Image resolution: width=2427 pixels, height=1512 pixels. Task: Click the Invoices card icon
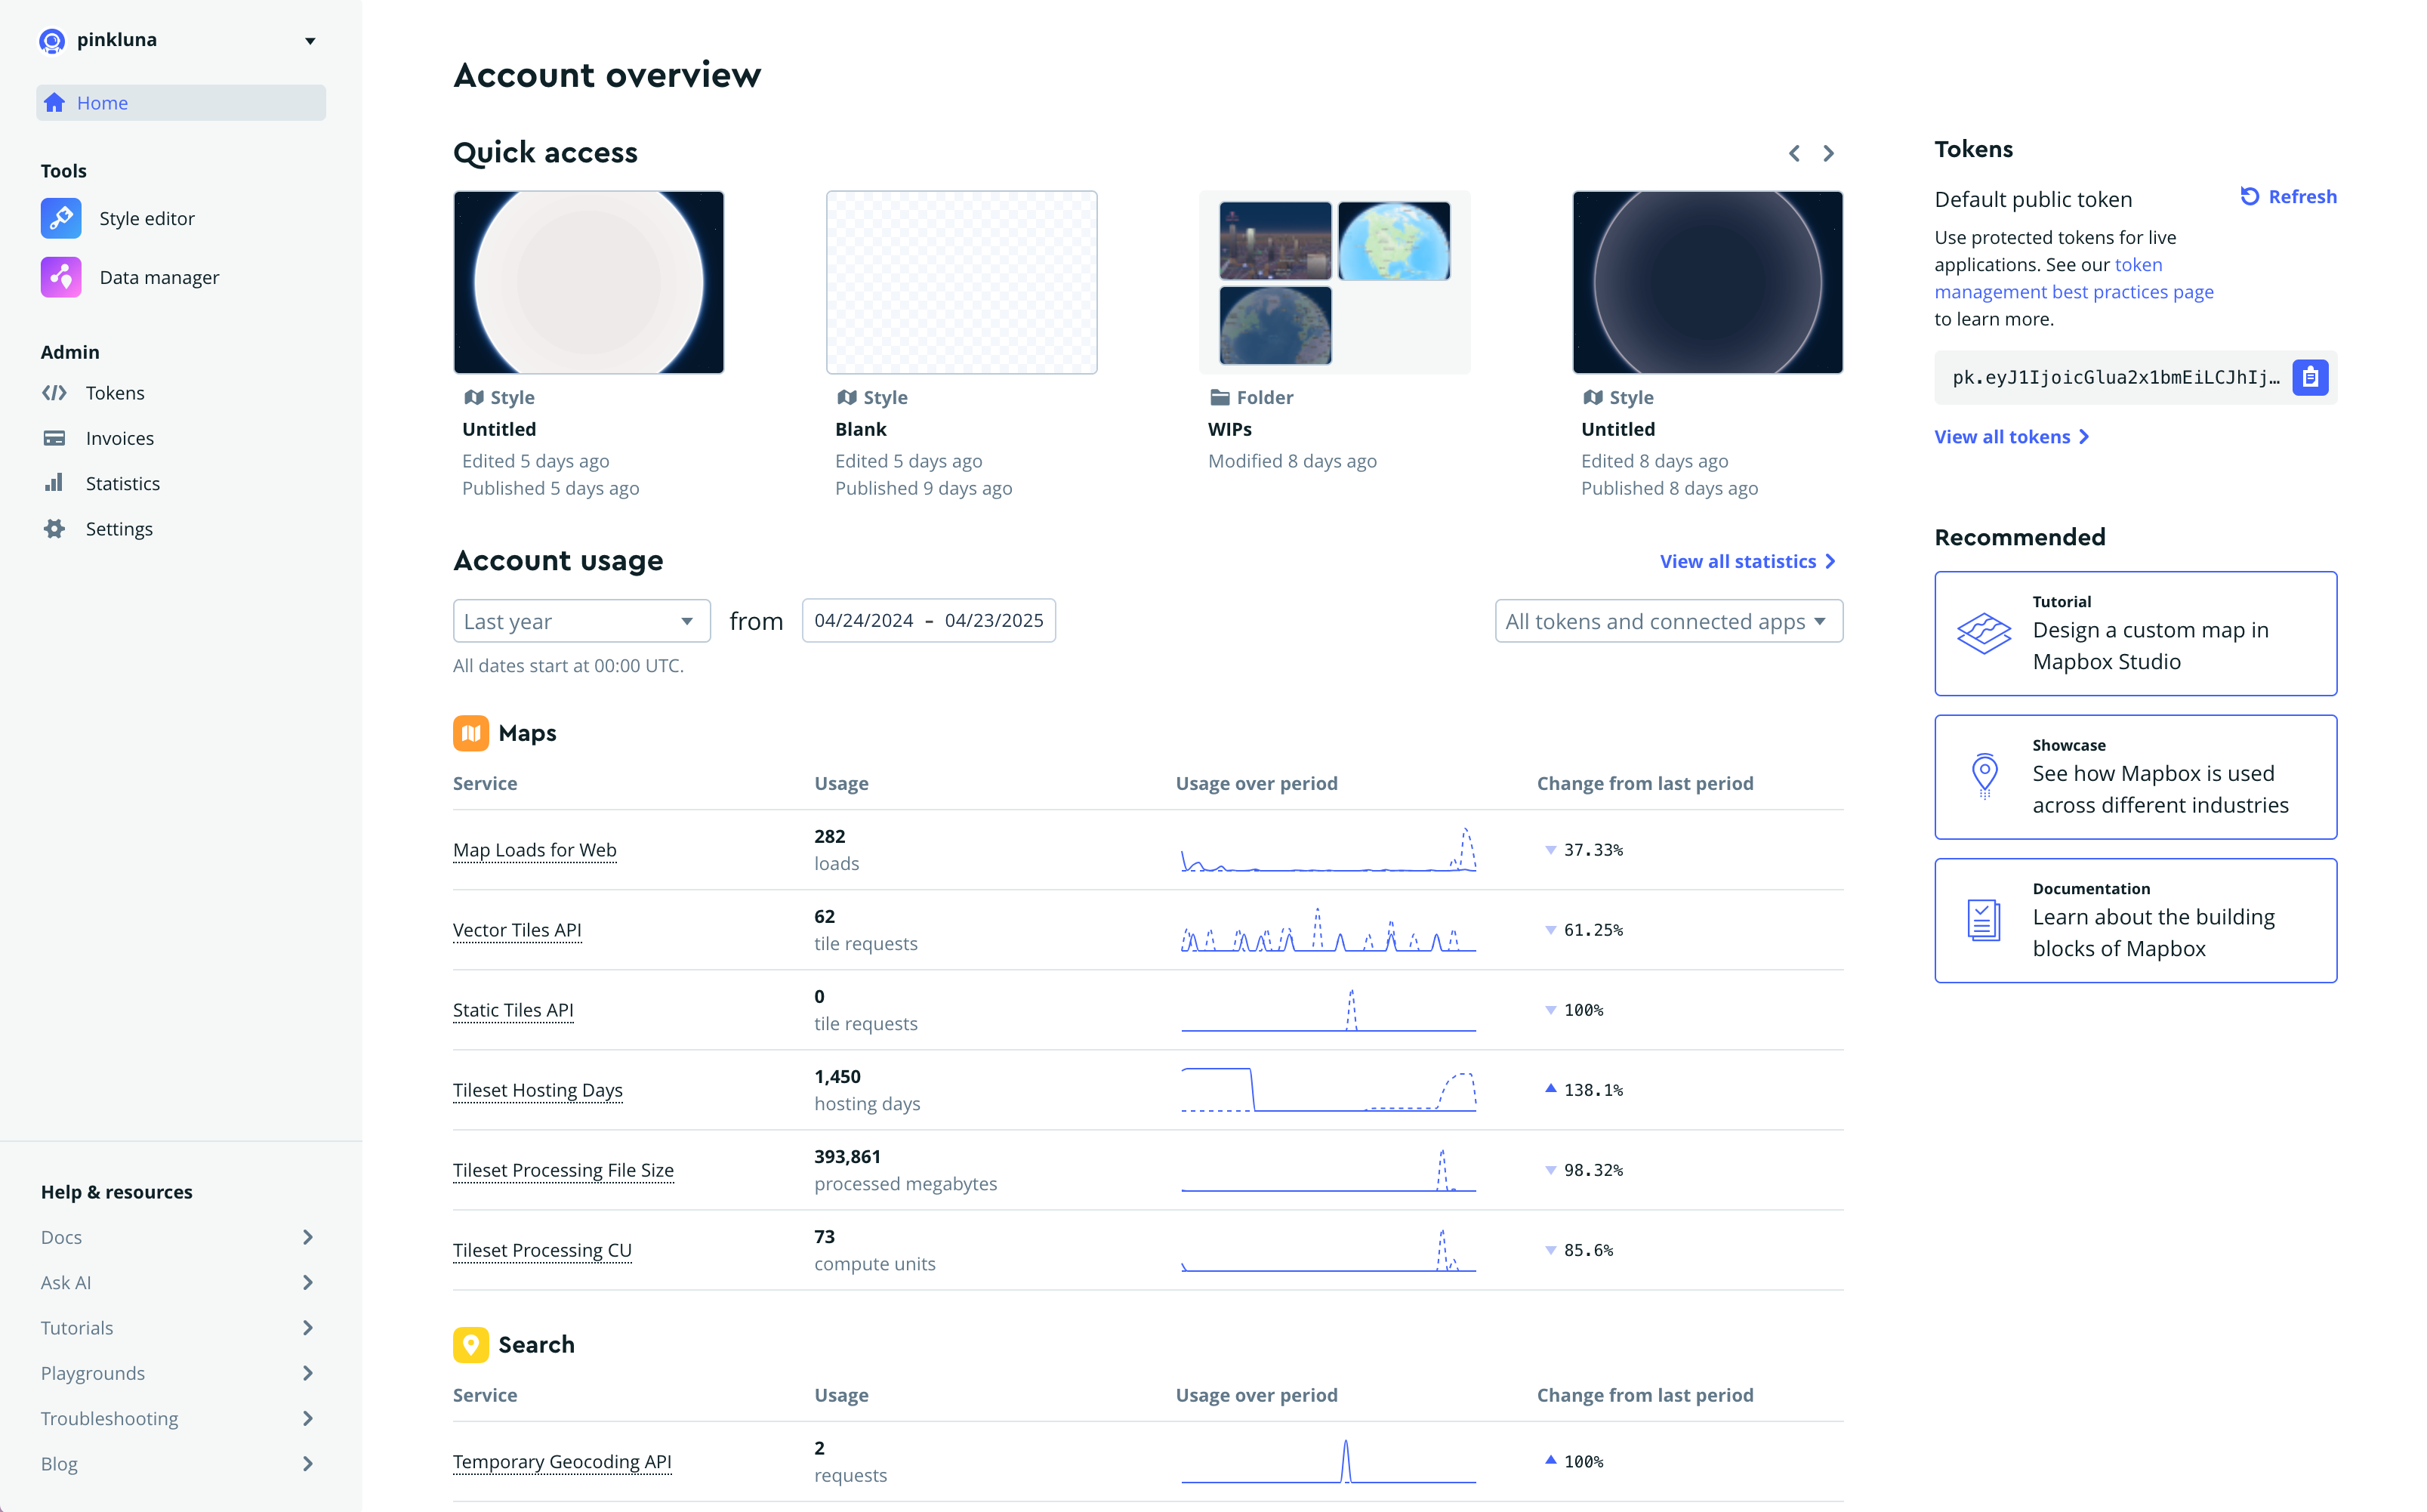pyautogui.click(x=54, y=438)
